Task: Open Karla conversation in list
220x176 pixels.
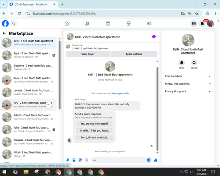Action: tap(29, 80)
